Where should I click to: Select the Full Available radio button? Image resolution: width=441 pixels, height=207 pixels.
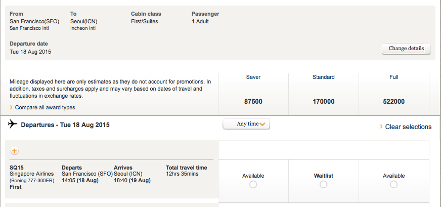point(394,184)
